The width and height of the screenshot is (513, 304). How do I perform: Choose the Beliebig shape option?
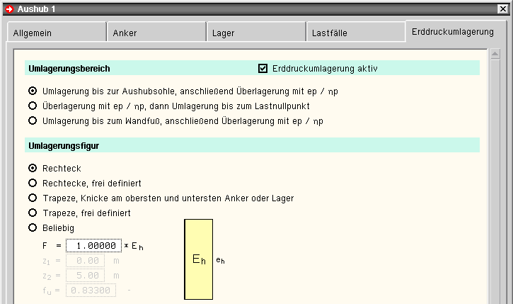(x=33, y=228)
